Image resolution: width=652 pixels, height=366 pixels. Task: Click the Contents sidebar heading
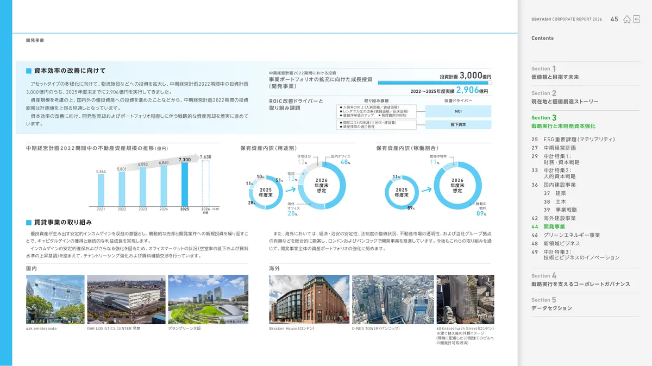point(542,38)
